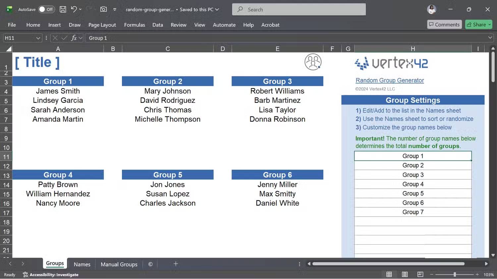Screen dimensions: 497x279
Task: Switch to the Names sheet tab
Action: coord(82,264)
